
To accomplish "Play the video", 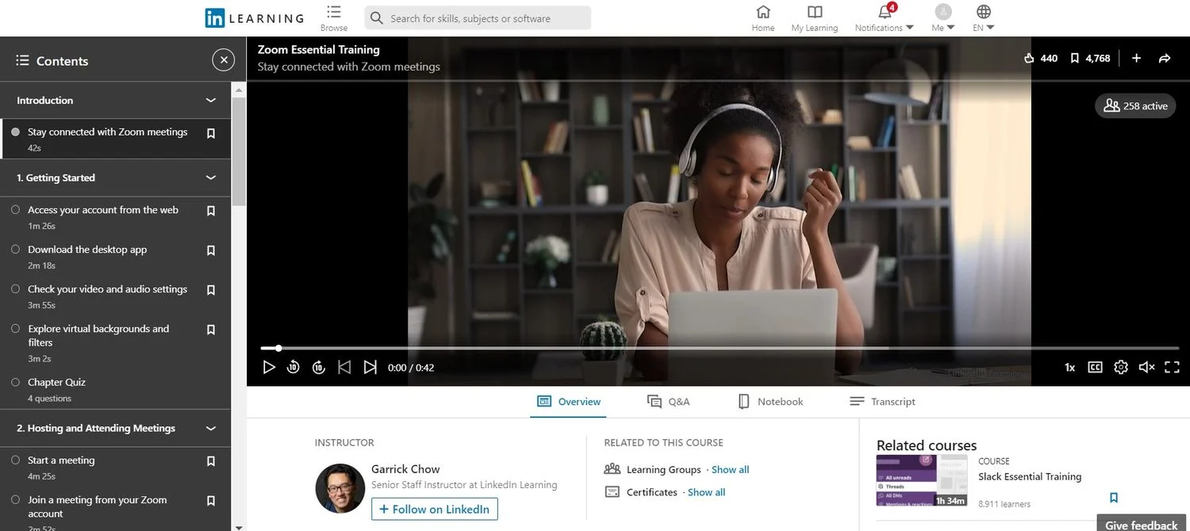I will (x=269, y=367).
